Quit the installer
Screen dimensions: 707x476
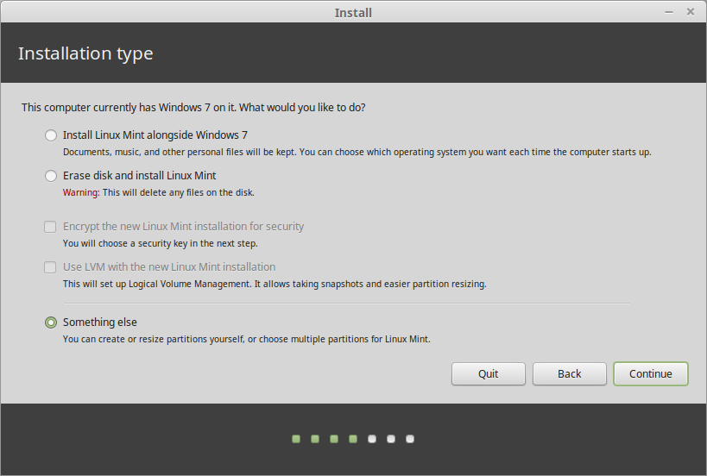pyautogui.click(x=489, y=373)
